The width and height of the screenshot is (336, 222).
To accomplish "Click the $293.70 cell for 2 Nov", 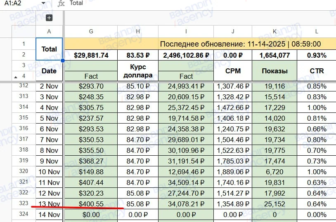I will point(91,86).
